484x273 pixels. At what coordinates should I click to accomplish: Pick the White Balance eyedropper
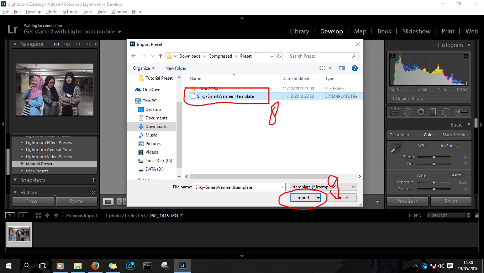pos(395,148)
